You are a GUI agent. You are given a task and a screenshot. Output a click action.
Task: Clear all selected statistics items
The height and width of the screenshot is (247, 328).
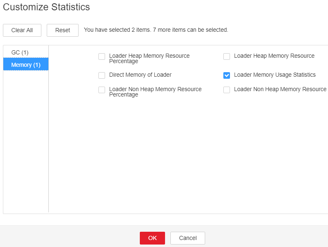click(x=22, y=30)
